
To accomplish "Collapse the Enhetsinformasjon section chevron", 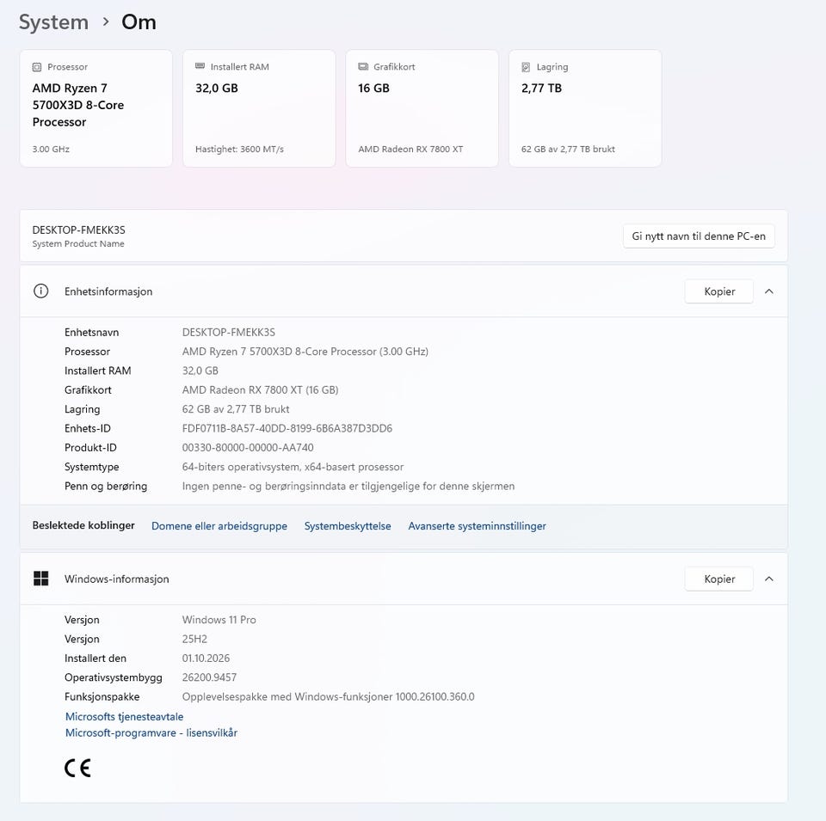I will coord(769,291).
